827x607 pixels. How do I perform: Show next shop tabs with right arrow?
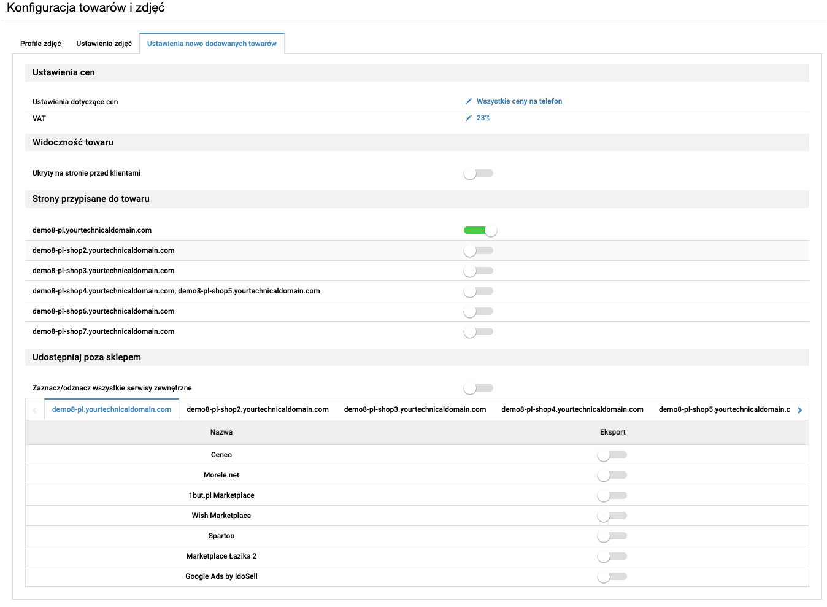coord(800,410)
